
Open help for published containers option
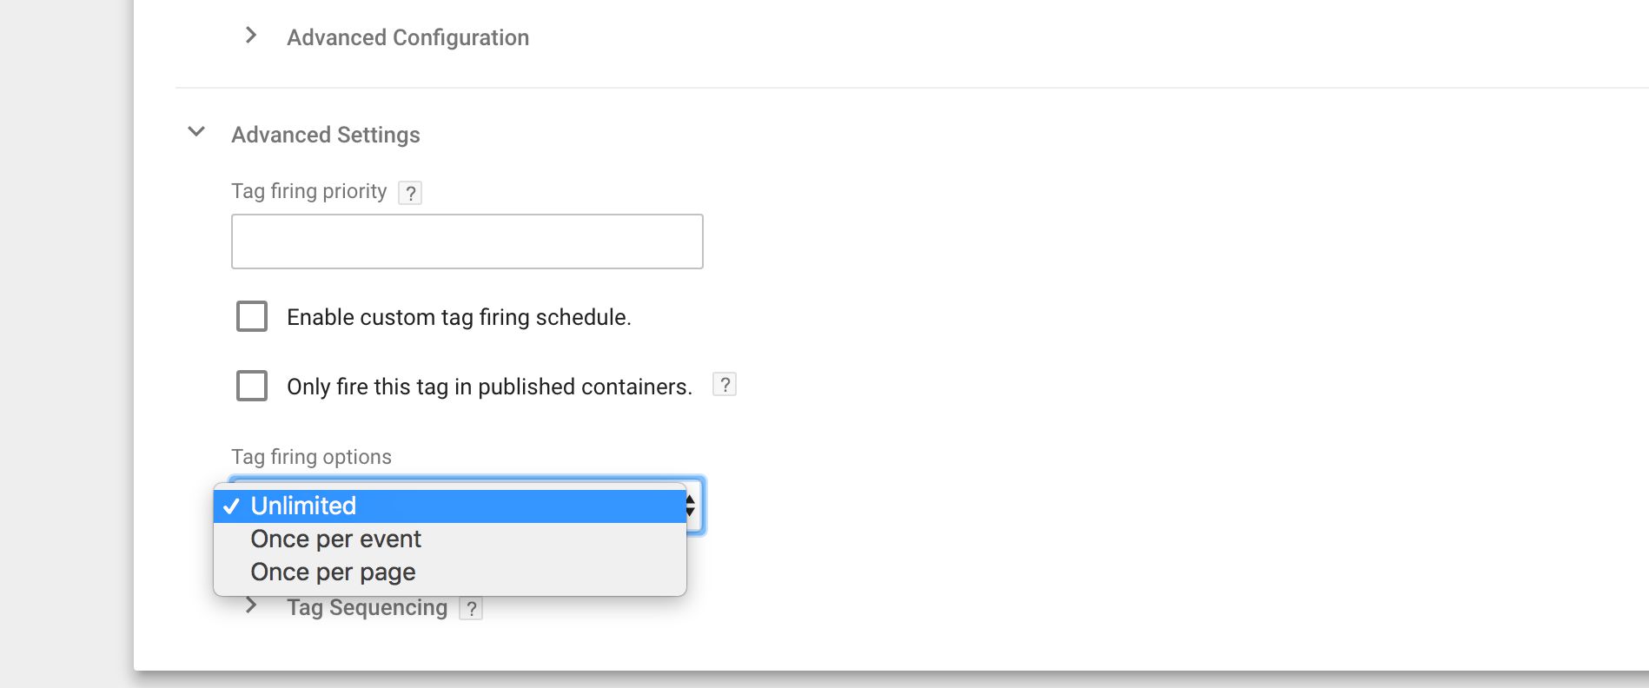pyautogui.click(x=725, y=384)
